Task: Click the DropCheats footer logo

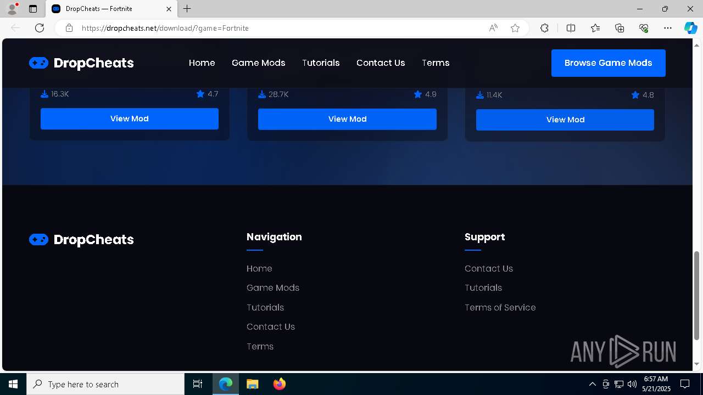Action: 81,240
